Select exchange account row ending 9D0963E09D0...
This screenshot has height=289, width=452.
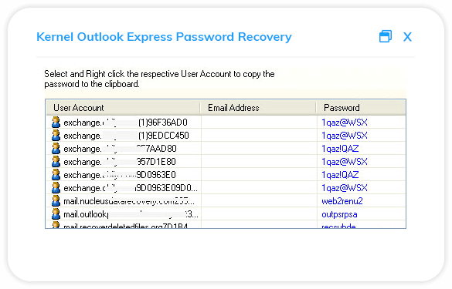tap(226, 188)
